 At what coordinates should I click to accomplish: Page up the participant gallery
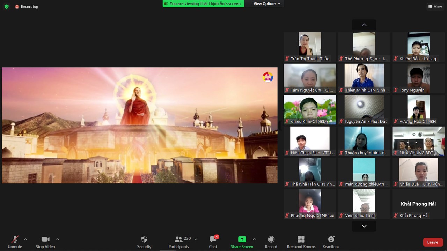click(364, 25)
